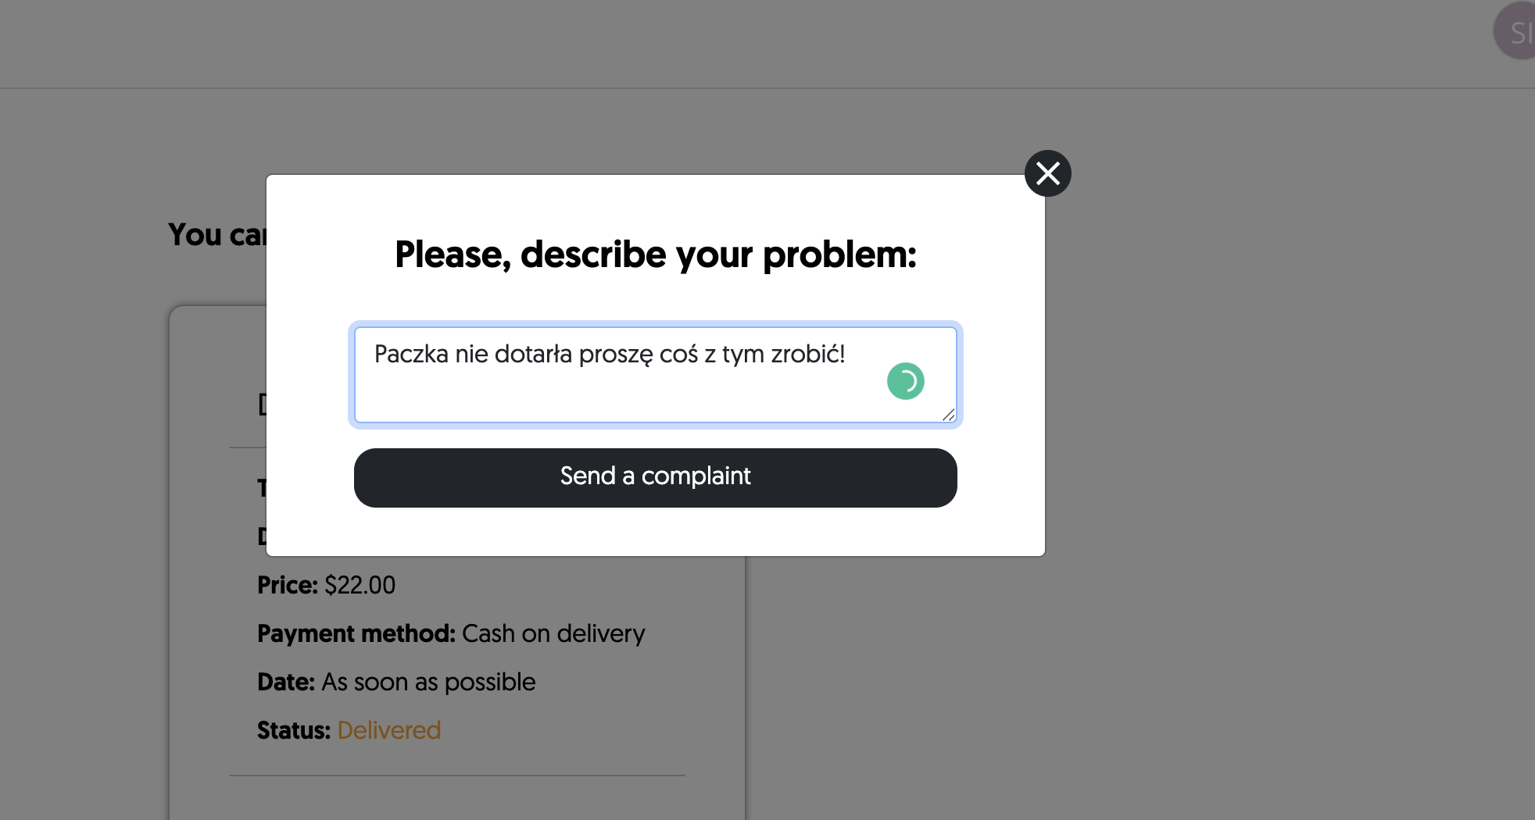Click the "Date:" label
This screenshot has width=1535, height=820.
pyautogui.click(x=285, y=682)
